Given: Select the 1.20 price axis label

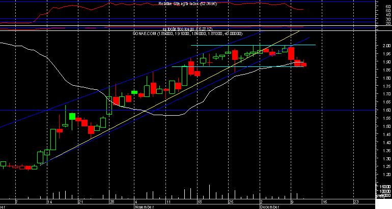Looking at the screenshot, I should tap(387, 175).
